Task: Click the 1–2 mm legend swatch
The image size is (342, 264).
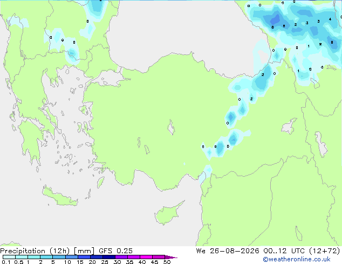Action: (34, 257)
